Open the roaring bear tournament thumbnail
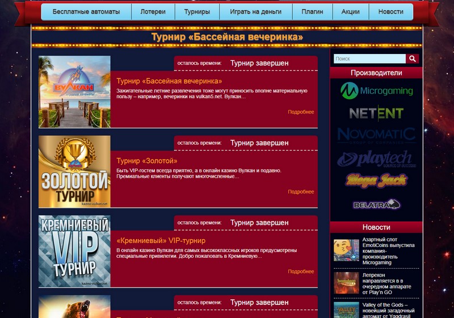The image size is (454, 318). tap(74, 307)
